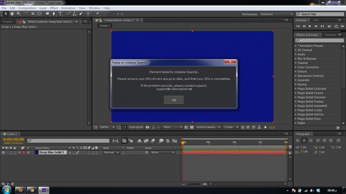346x194 pixels.
Task: Select the Unified Camera tool
Action: click(x=33, y=14)
